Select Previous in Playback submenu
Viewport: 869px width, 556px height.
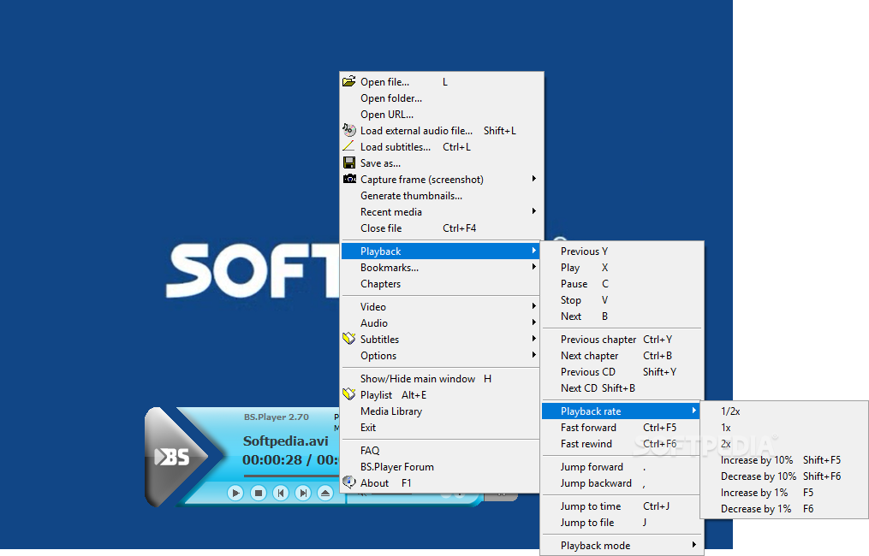point(622,251)
